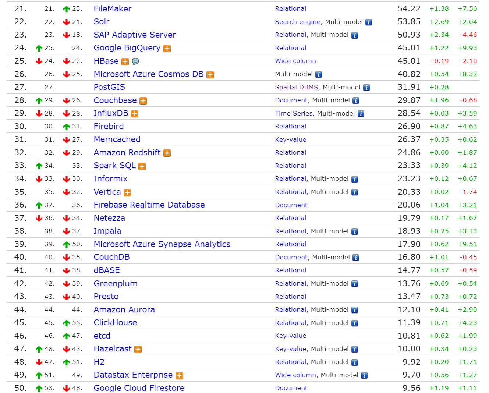Open Microsoft Azure Cosmos DB link
489x393 pixels.
[149, 74]
